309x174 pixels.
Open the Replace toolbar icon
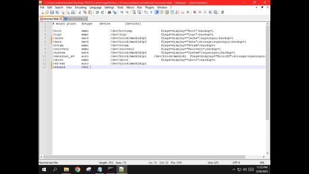[114, 12]
